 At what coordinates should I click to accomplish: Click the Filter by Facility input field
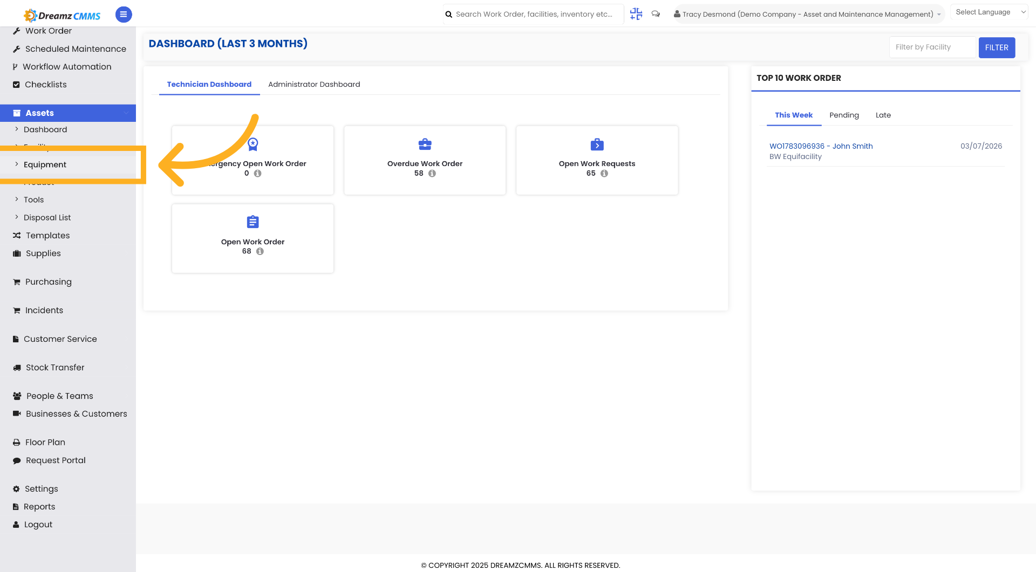tap(933, 47)
